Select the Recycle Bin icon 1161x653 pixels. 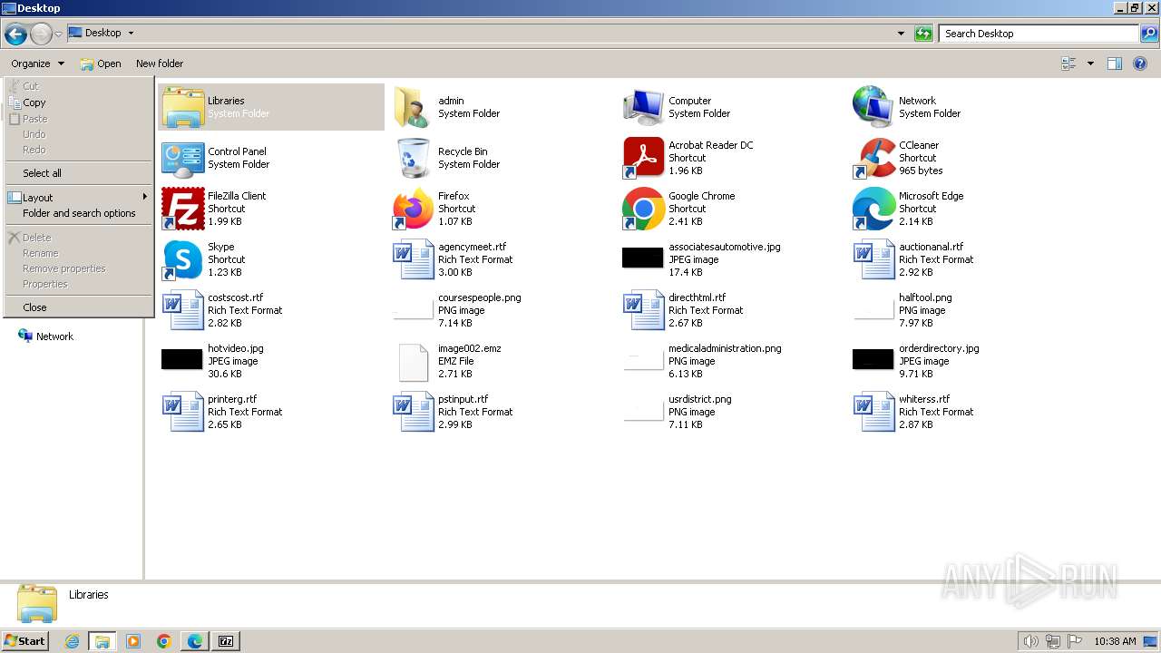tap(414, 158)
